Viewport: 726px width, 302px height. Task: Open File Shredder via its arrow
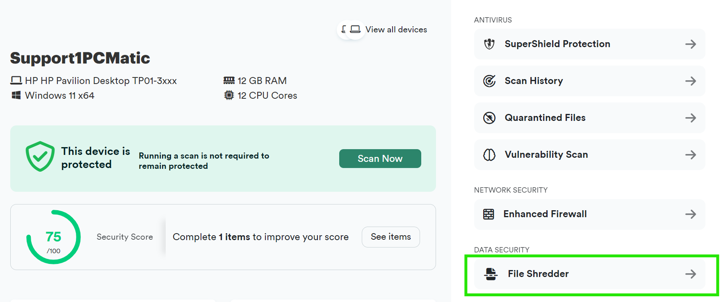click(x=691, y=274)
